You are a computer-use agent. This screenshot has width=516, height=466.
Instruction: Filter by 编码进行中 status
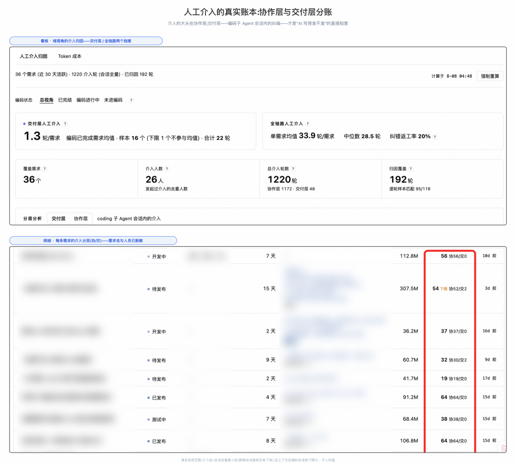[x=88, y=100]
